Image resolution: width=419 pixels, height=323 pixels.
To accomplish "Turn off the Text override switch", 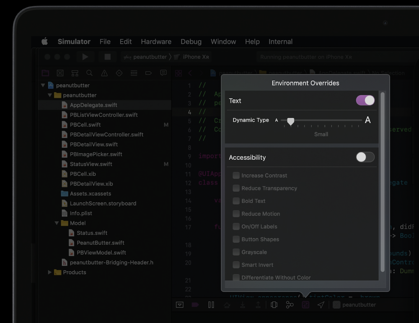I will [x=365, y=101].
